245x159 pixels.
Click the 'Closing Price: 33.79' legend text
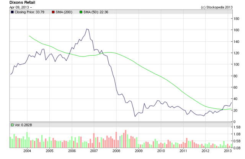pyautogui.click(x=29, y=12)
